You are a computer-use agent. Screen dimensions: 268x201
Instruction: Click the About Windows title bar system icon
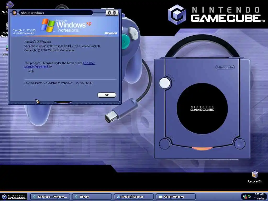15,13
